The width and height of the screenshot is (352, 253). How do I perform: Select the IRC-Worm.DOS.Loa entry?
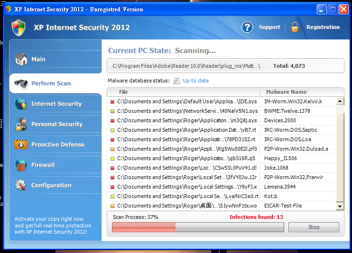point(287,139)
